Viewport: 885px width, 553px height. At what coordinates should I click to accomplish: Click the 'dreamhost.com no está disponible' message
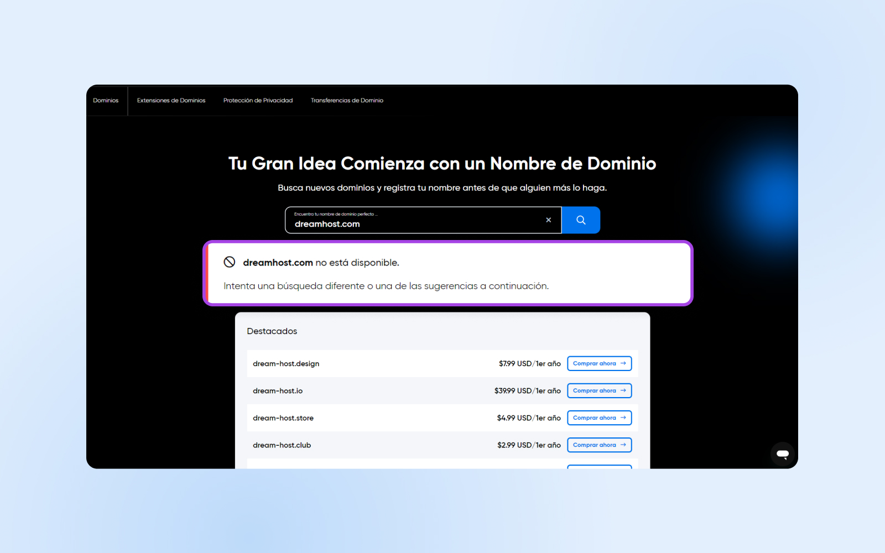pos(321,263)
